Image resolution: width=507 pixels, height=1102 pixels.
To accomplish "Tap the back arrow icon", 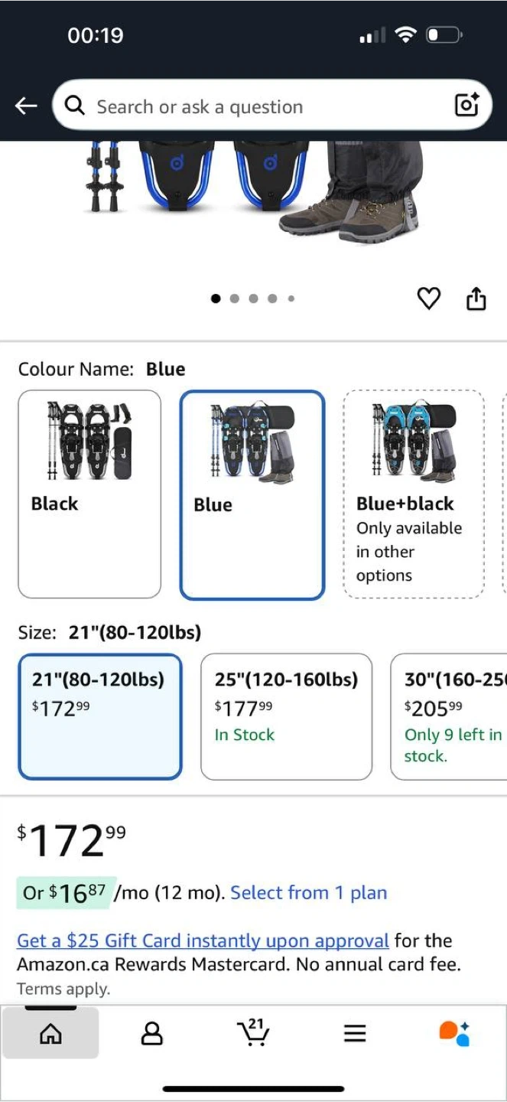I will [x=27, y=106].
